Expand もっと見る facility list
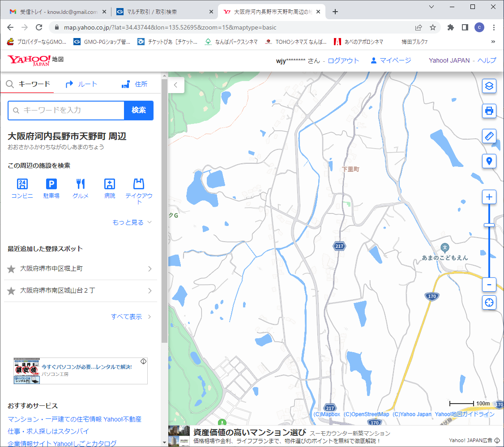 tap(132, 222)
